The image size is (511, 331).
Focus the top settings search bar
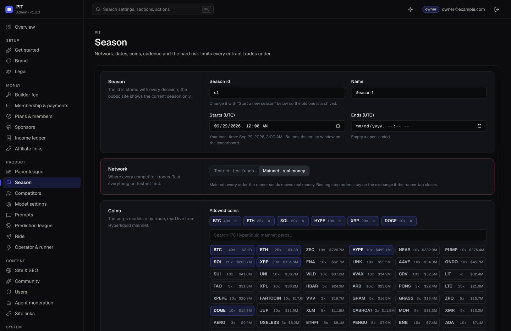[x=153, y=10]
